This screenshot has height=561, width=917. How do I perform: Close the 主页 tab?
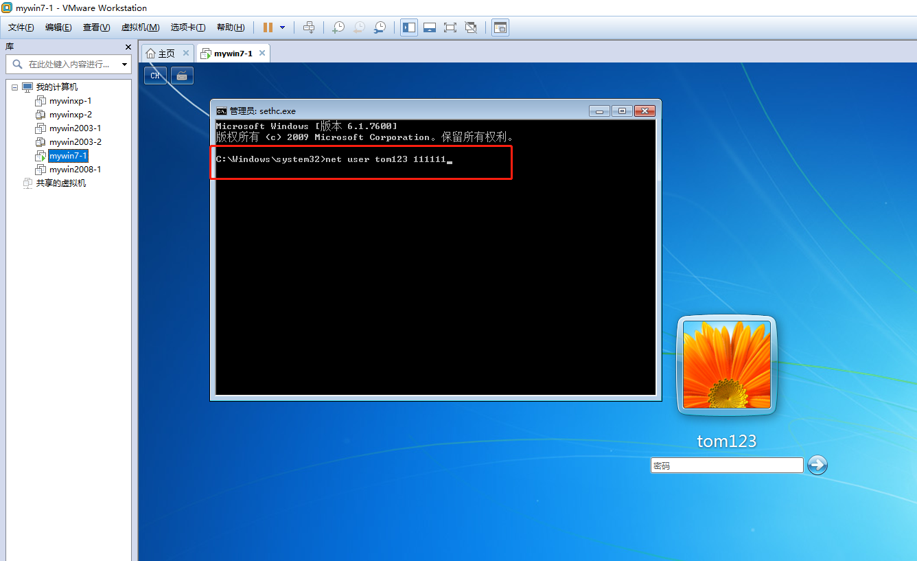click(186, 53)
